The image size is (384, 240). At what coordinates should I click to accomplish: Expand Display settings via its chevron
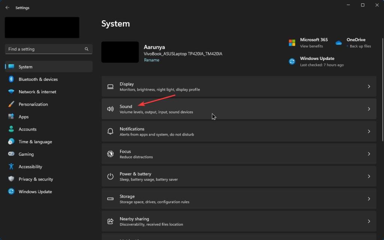(369, 86)
